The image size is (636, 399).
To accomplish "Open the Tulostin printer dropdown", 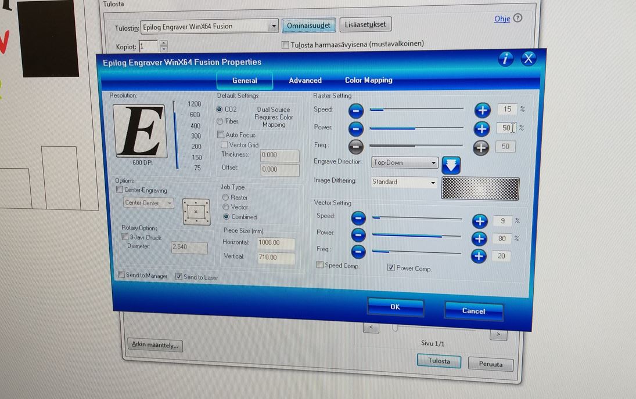I will pyautogui.click(x=209, y=26).
